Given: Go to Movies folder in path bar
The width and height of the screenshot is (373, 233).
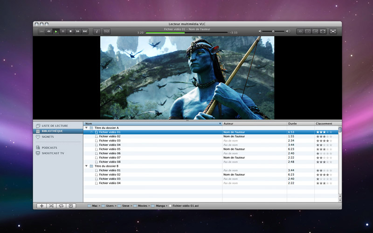Looking at the screenshot, I should tap(140, 206).
